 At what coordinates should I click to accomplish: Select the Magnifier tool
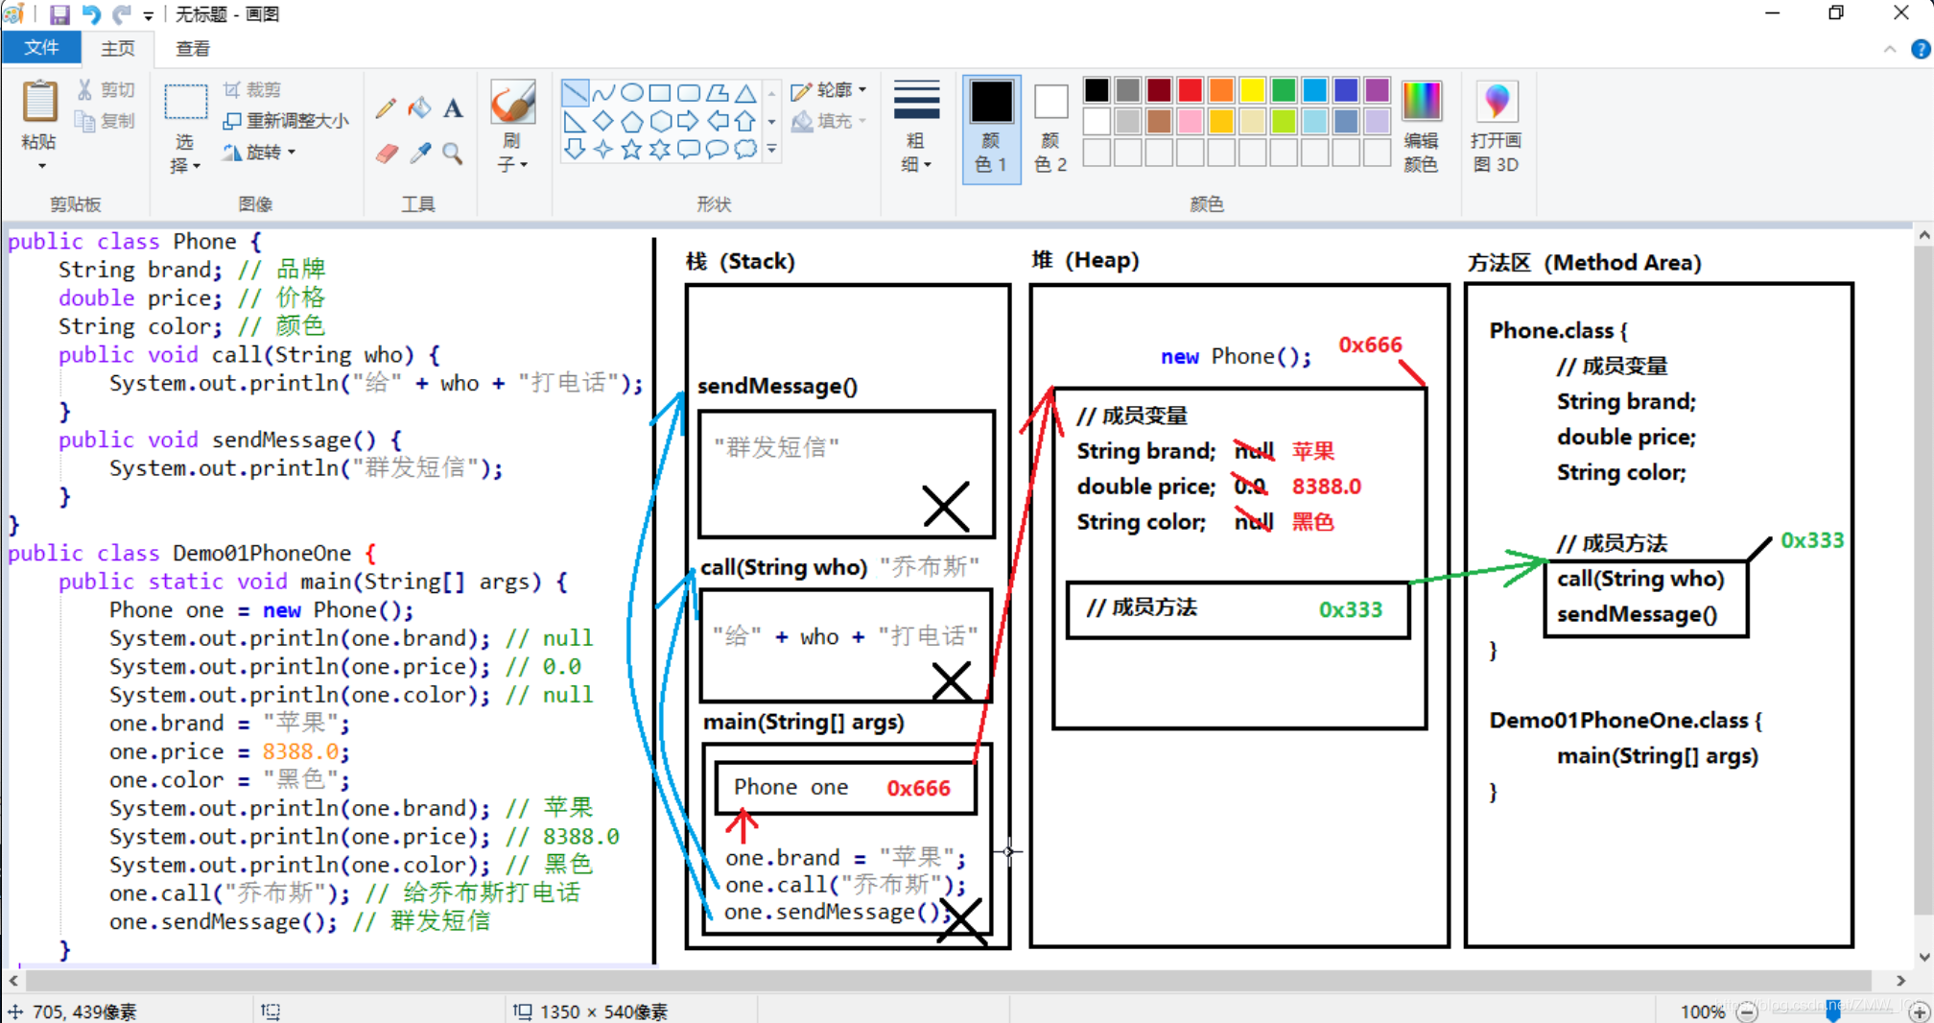[x=453, y=153]
